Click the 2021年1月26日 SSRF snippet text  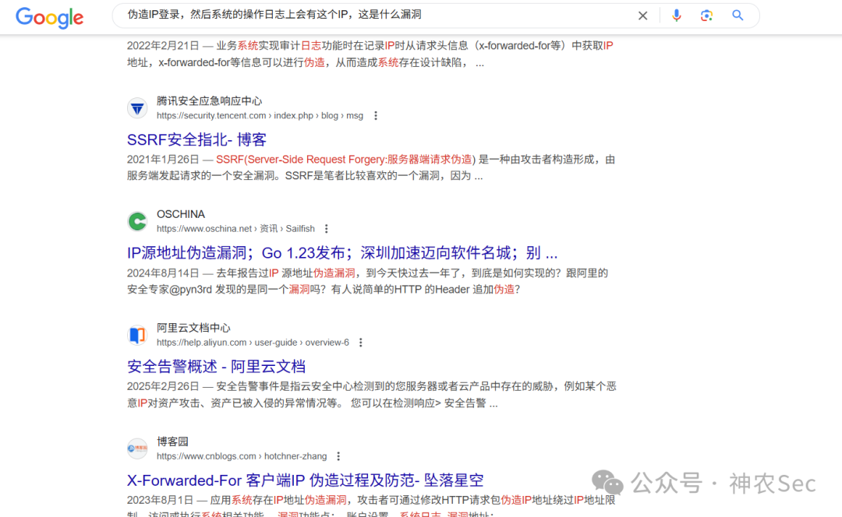click(370, 167)
